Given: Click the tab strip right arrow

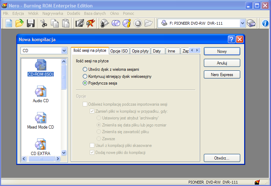Looking at the screenshot, I should click(x=197, y=50).
